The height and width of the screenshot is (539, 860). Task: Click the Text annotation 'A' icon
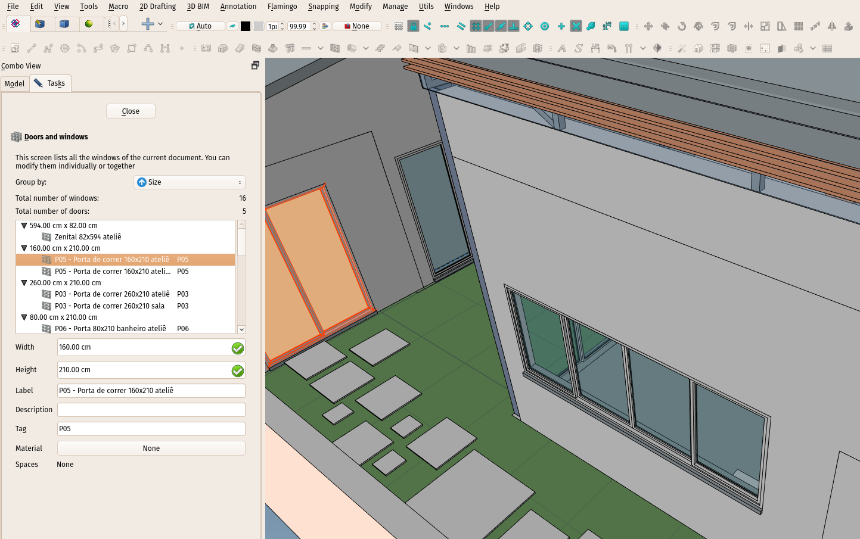[x=561, y=48]
